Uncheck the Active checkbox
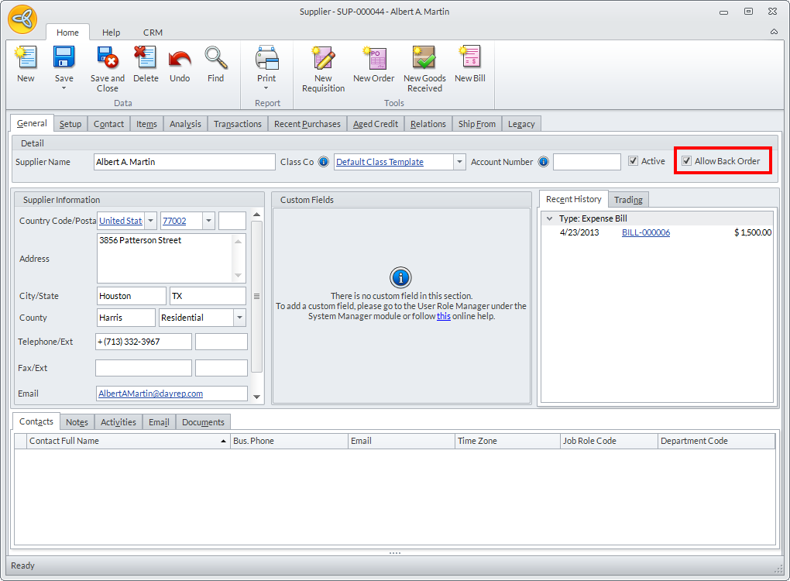The width and height of the screenshot is (790, 581). pyautogui.click(x=634, y=161)
